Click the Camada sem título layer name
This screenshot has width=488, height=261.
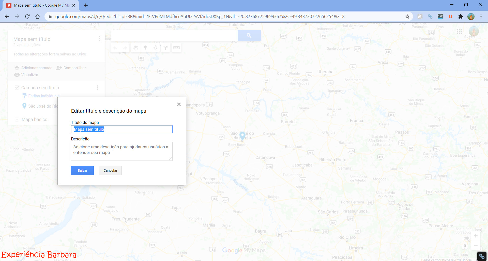point(40,88)
